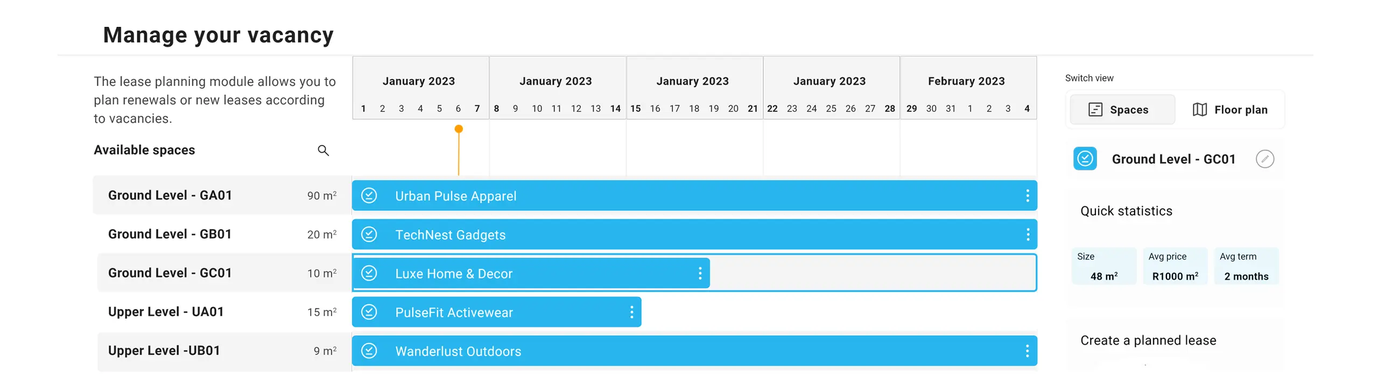Click the orange current-day timeline marker

tap(459, 129)
